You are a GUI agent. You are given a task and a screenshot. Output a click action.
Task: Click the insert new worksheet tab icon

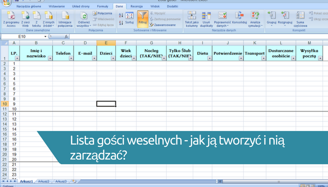(x=74, y=181)
